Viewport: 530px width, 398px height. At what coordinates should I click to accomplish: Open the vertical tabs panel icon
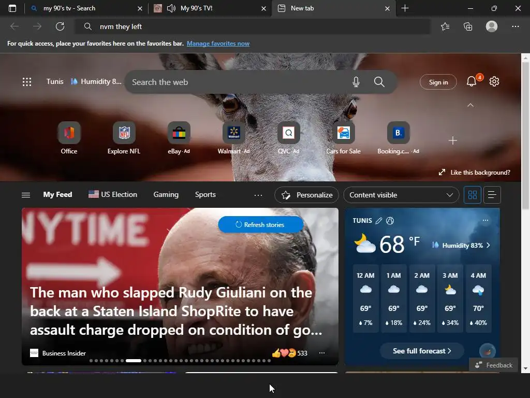point(12,8)
